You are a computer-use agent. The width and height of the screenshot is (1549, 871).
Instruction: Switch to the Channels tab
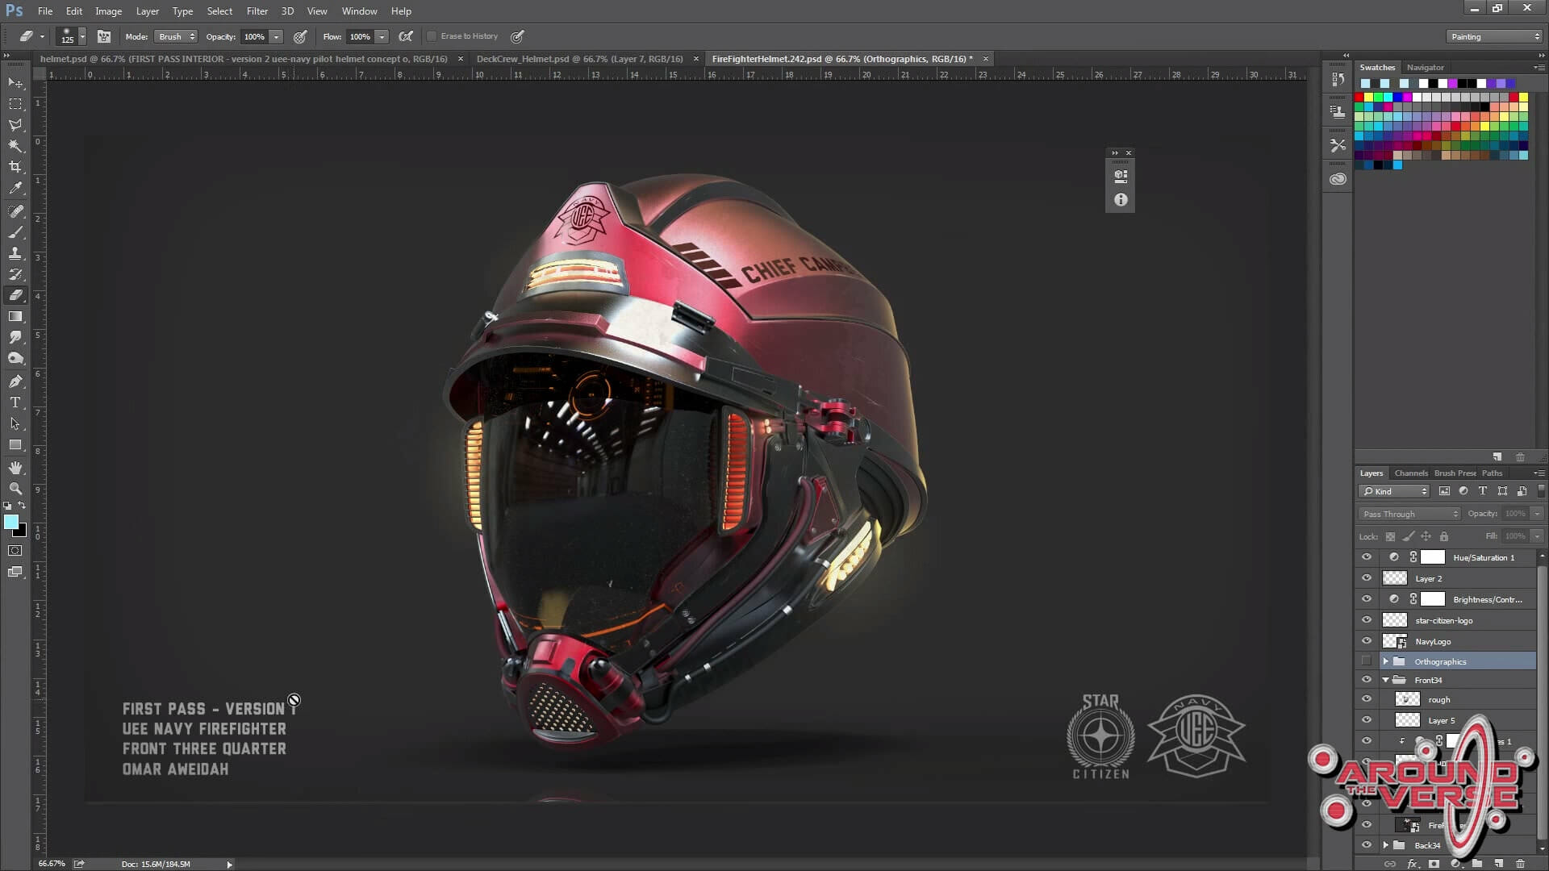[1410, 473]
